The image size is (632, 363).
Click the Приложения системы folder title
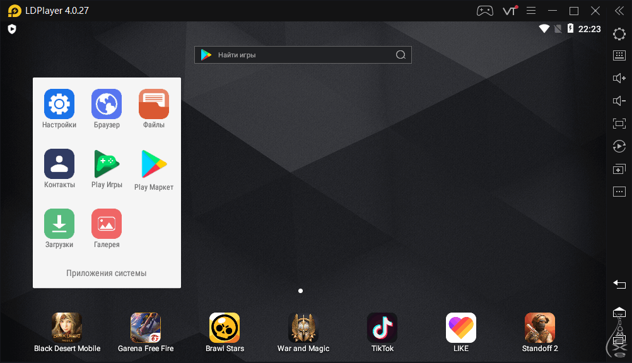pos(107,273)
